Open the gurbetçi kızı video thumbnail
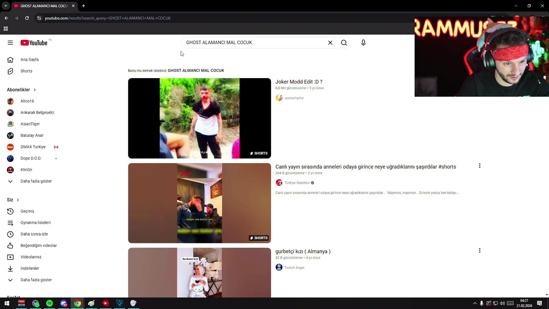Screen dimensions: 549x309 199,273
